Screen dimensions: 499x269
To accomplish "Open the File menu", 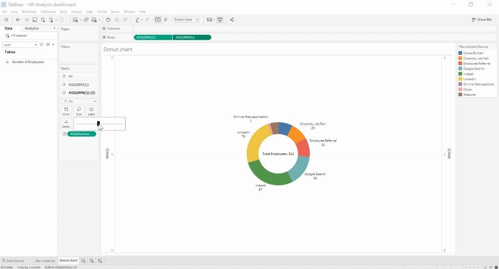I will [x=4, y=12].
